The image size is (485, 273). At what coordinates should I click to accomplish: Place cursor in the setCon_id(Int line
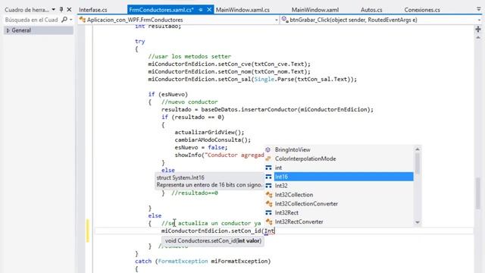coord(217,231)
